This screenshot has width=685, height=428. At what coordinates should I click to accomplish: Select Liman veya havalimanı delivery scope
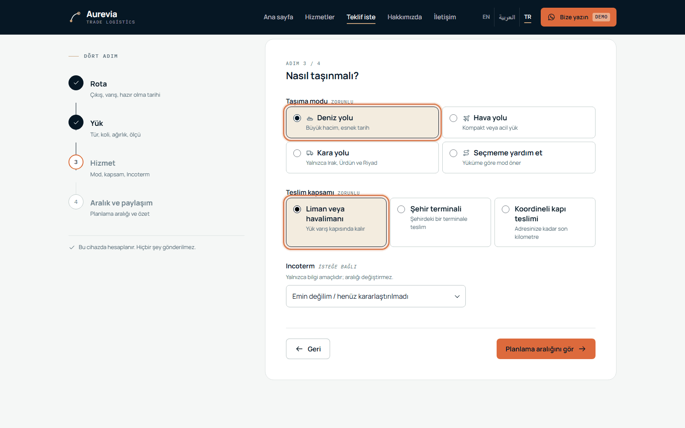tap(336, 222)
